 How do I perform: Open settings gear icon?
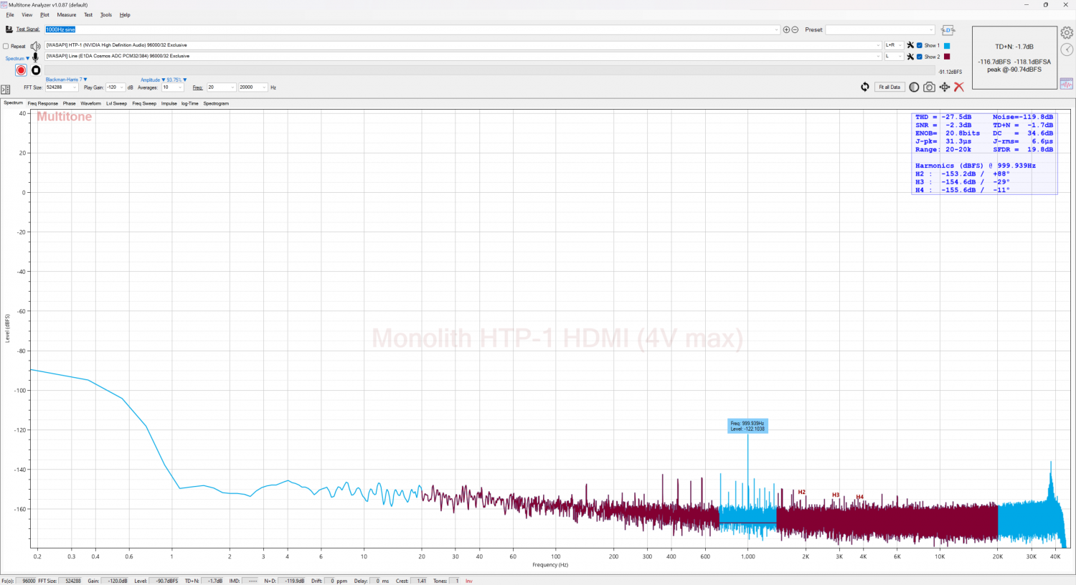pyautogui.click(x=1067, y=33)
